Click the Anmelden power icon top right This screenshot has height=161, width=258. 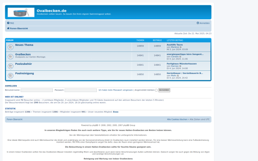198,23
